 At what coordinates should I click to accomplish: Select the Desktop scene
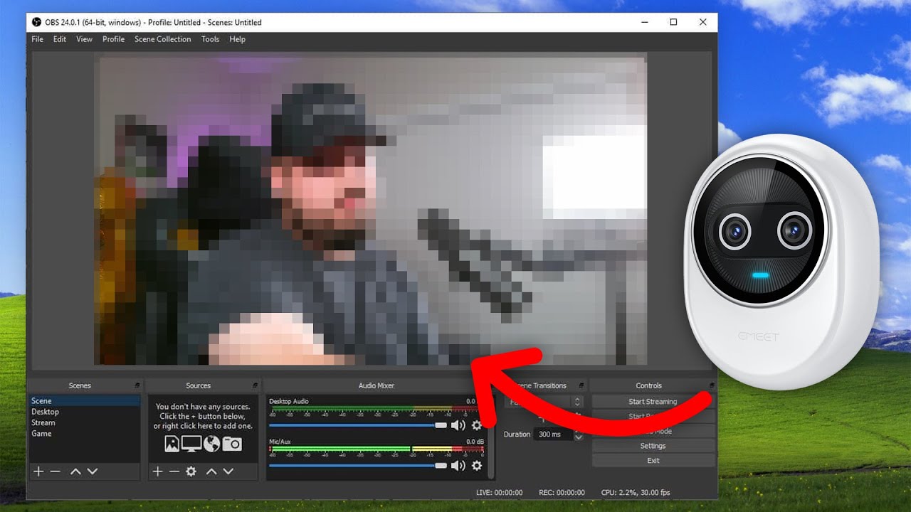click(x=84, y=412)
